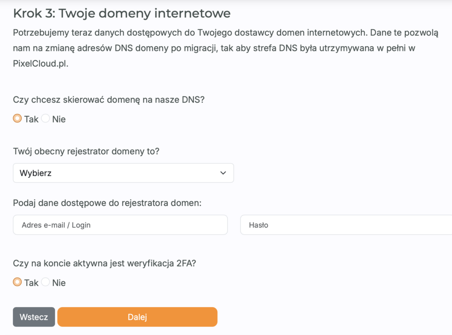452x335 pixels.
Task: Click the "Krok 3: Twoje domeny internetowe" heading
Action: coord(122,13)
